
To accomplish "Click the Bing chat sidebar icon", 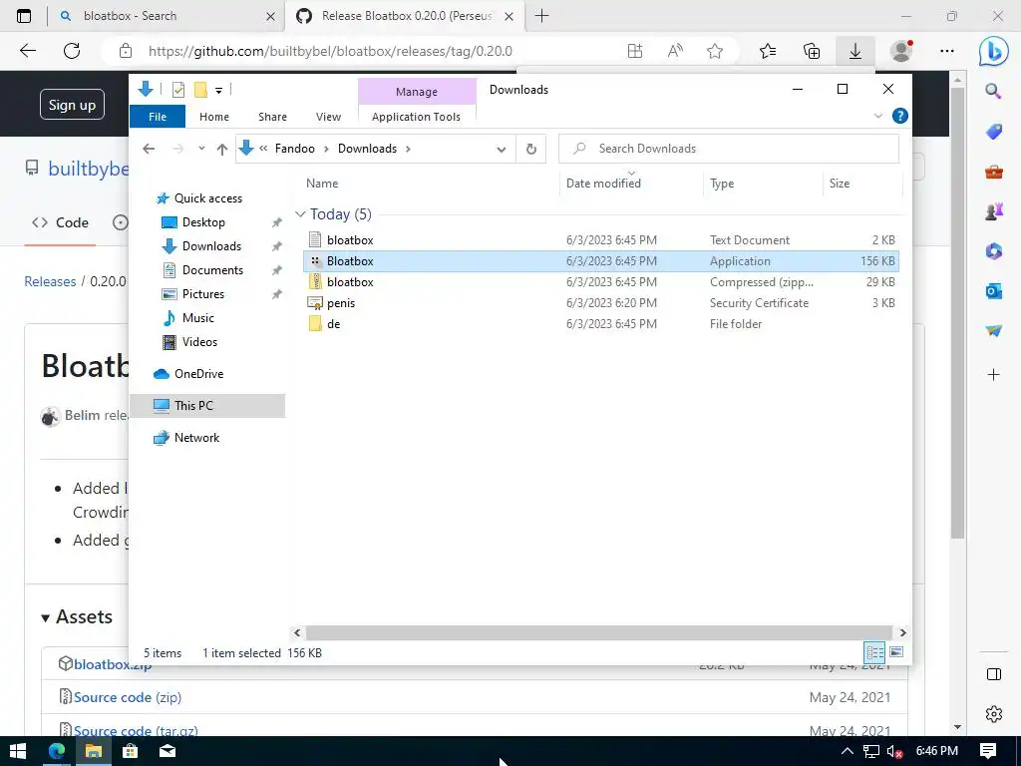I will click(994, 52).
